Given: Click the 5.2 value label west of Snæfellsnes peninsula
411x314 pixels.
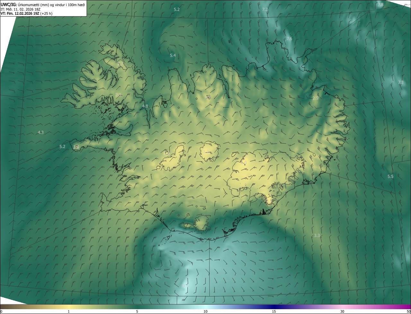Looking at the screenshot, I should point(62,147).
